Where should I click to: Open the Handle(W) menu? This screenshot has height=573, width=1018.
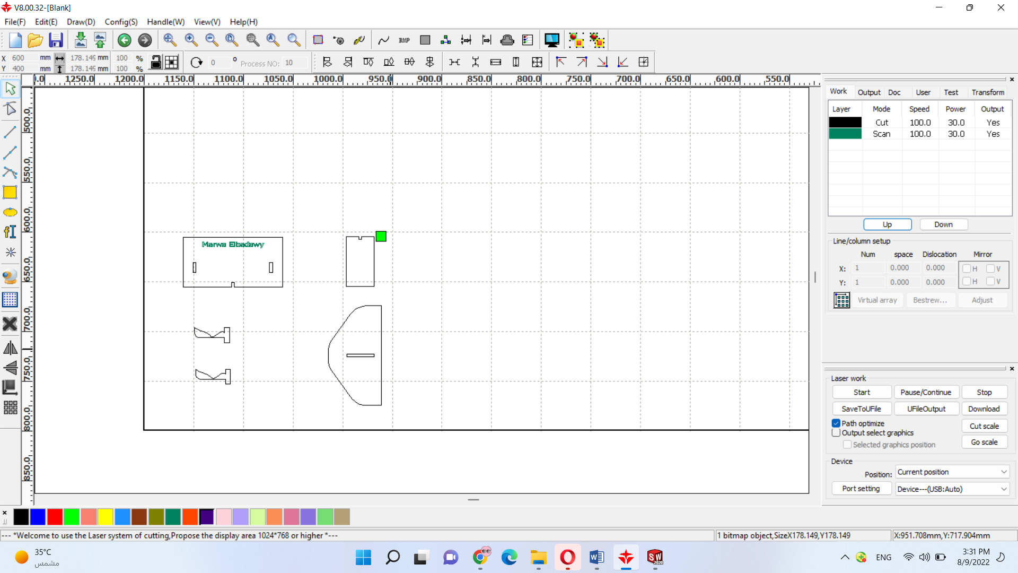(165, 22)
